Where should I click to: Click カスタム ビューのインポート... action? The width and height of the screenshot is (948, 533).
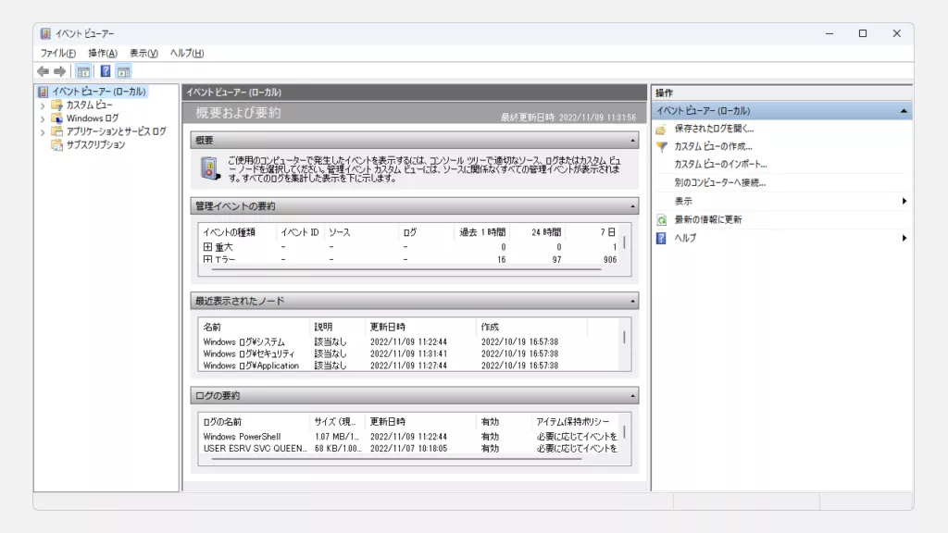point(720,165)
